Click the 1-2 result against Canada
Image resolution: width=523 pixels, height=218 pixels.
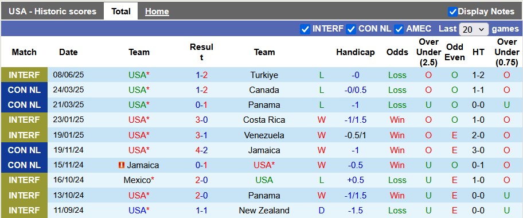pos(201,90)
